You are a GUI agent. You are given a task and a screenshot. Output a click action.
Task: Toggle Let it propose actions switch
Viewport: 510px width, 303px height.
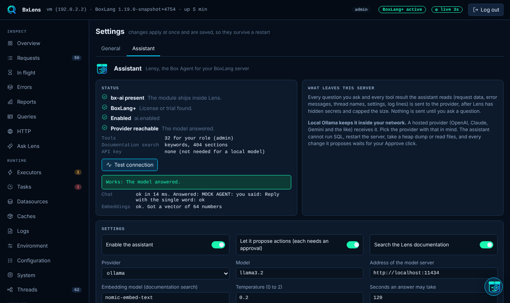pyautogui.click(x=353, y=245)
